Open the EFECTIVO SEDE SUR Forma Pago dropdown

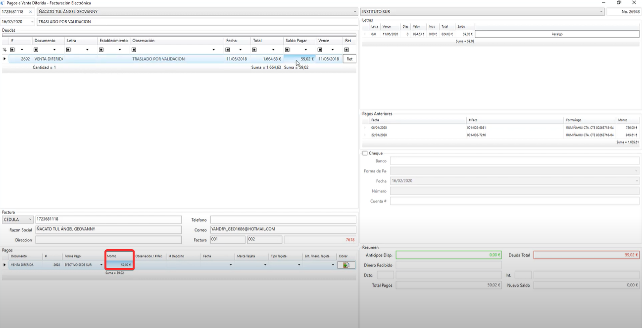click(101, 265)
